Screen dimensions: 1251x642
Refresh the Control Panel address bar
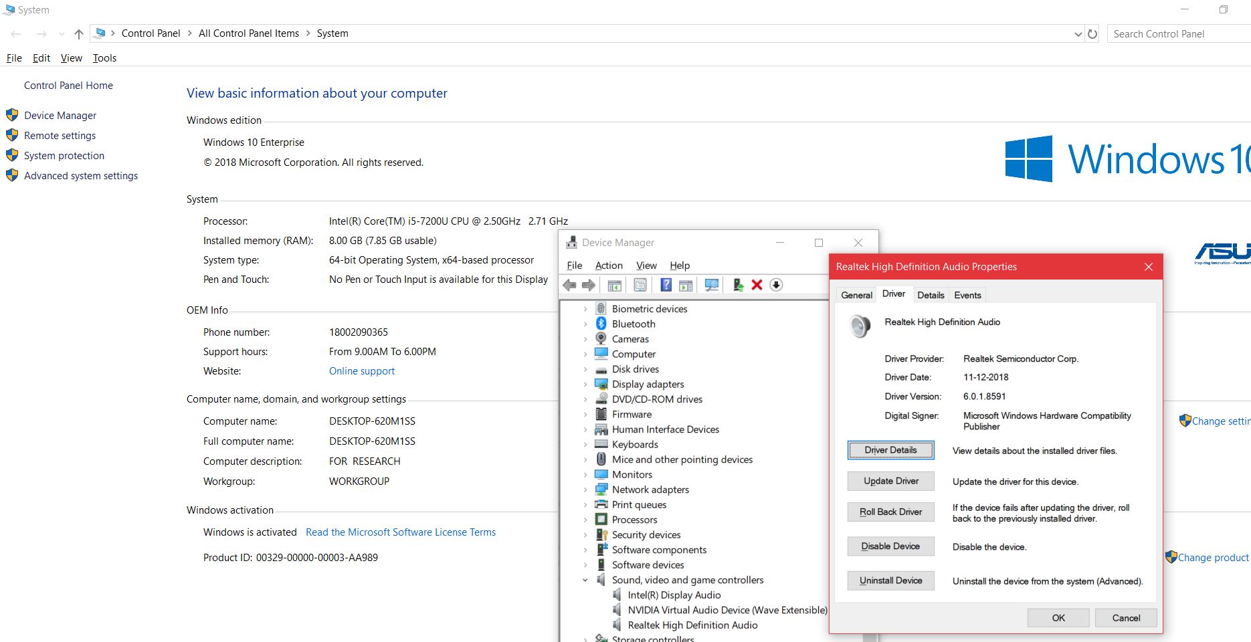[x=1092, y=33]
